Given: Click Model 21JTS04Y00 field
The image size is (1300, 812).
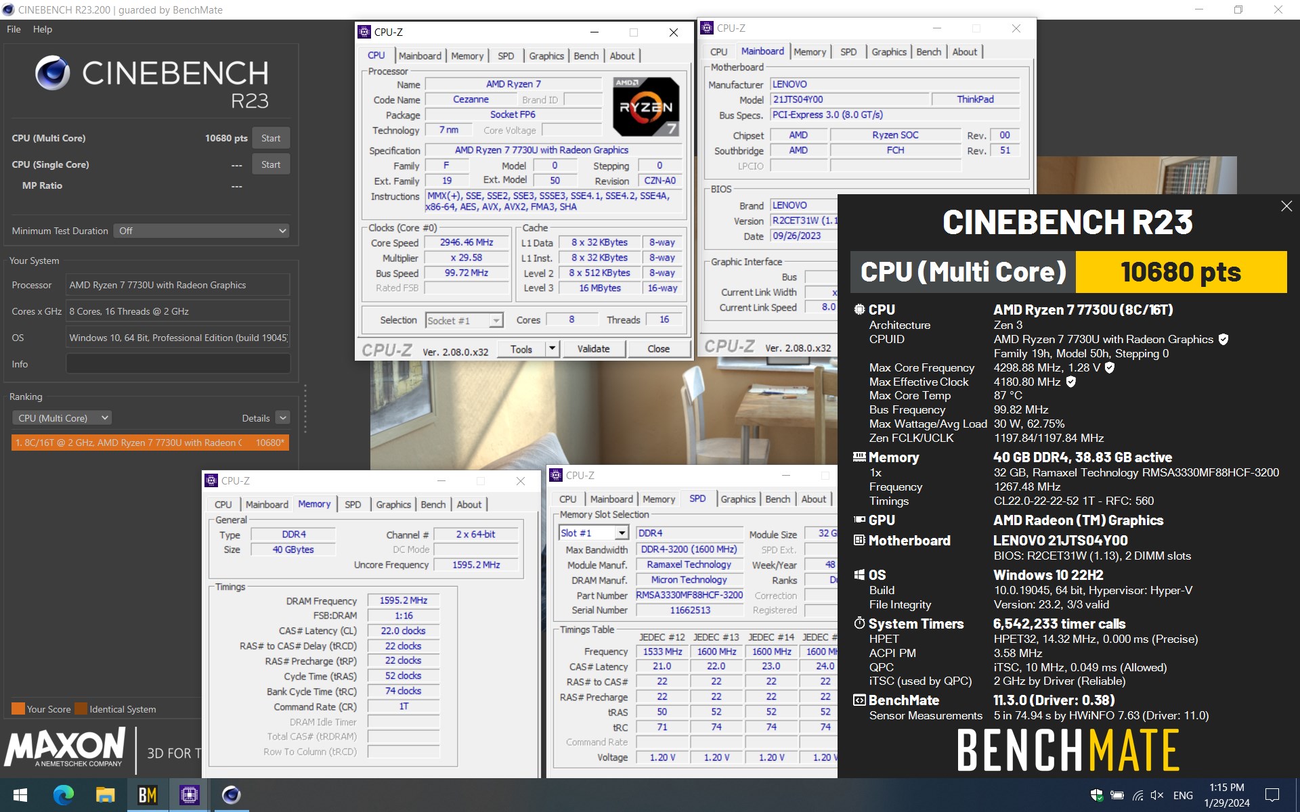Looking at the screenshot, I should [x=850, y=99].
